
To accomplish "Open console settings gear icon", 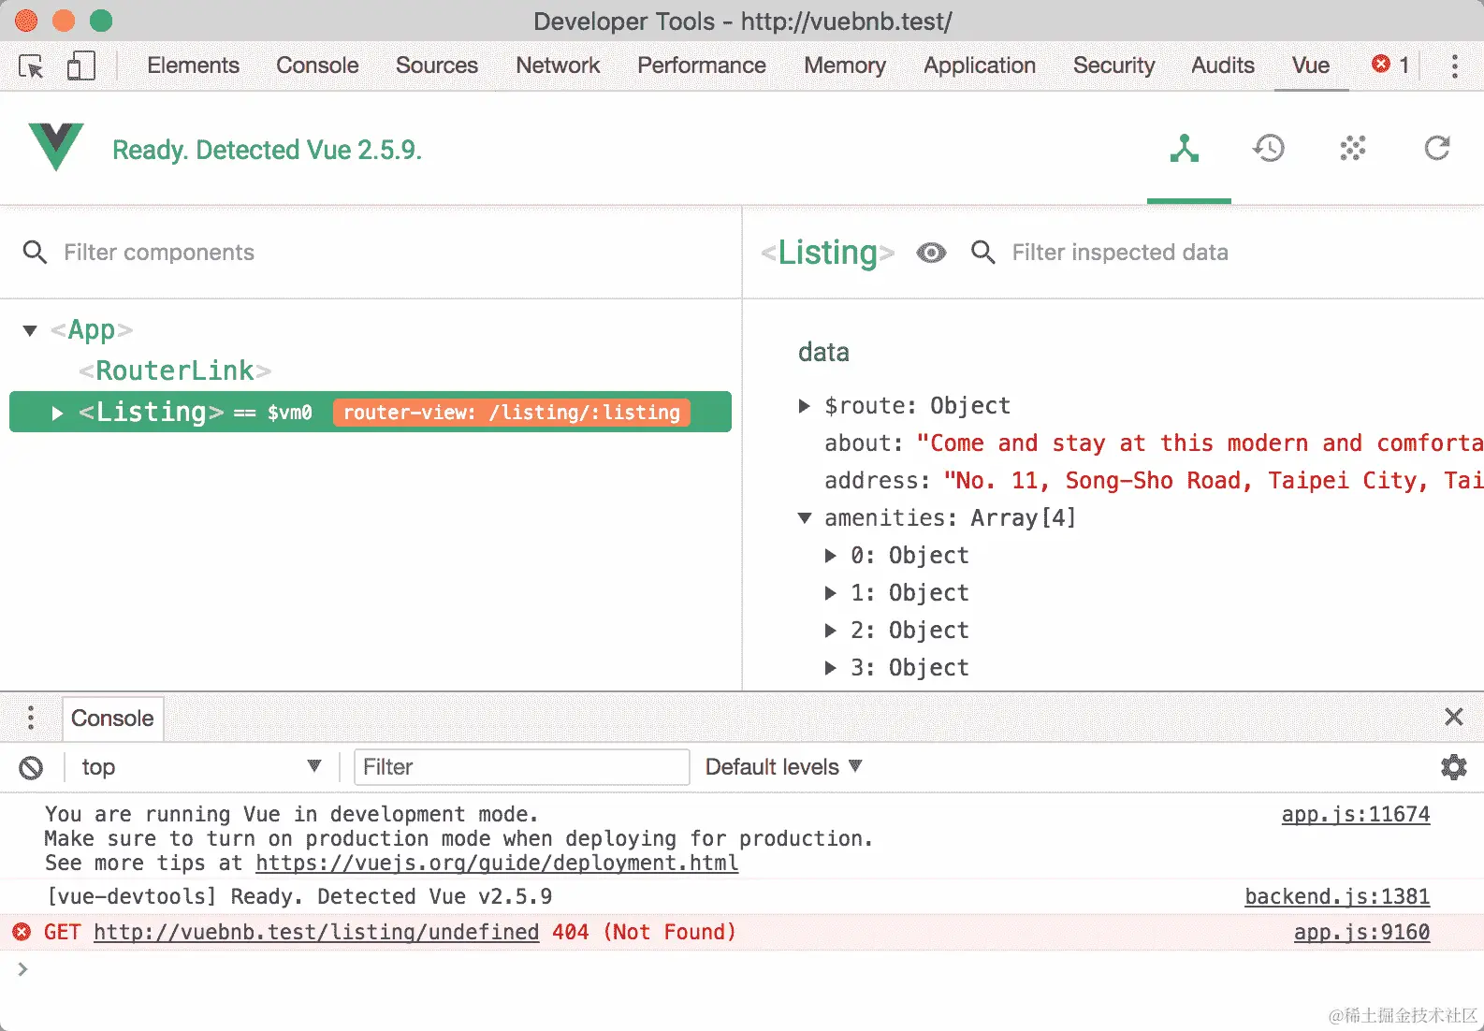I will 1453,767.
